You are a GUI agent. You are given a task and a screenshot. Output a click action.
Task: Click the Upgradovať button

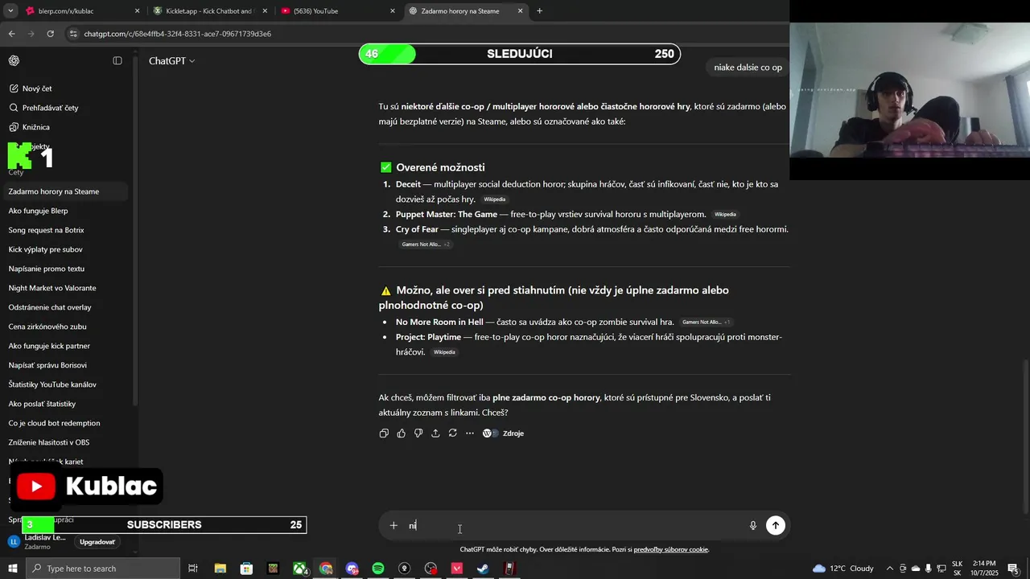pos(97,542)
